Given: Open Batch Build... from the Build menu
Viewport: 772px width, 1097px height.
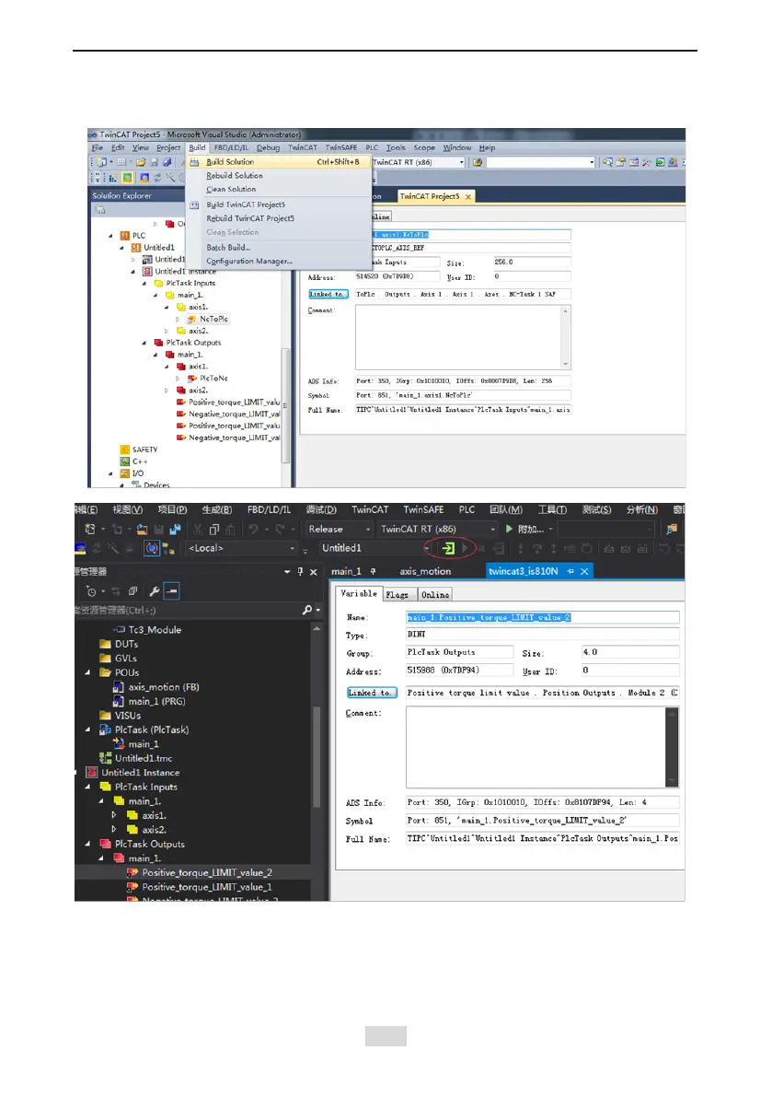Looking at the screenshot, I should 228,247.
